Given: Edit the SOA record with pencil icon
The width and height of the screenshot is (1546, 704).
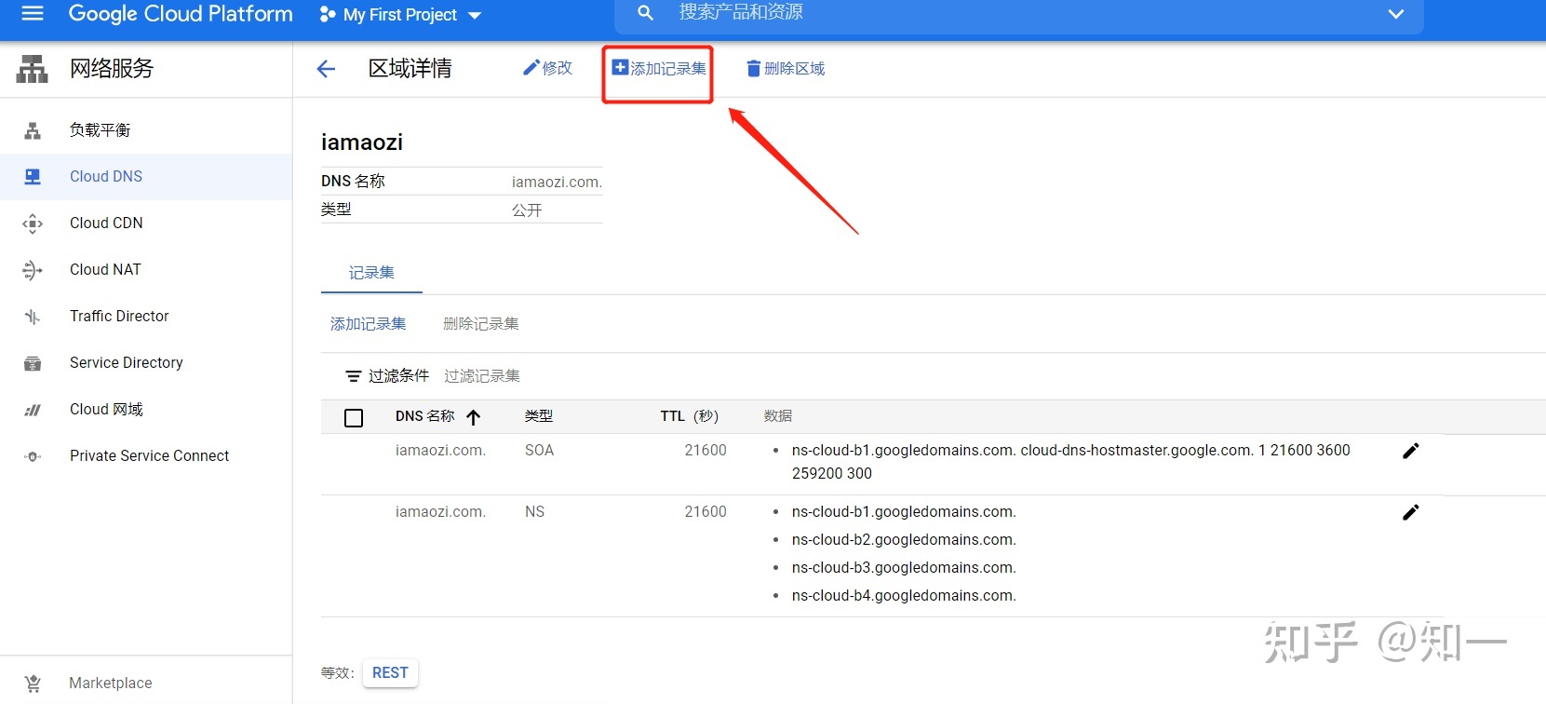Looking at the screenshot, I should point(1411,451).
